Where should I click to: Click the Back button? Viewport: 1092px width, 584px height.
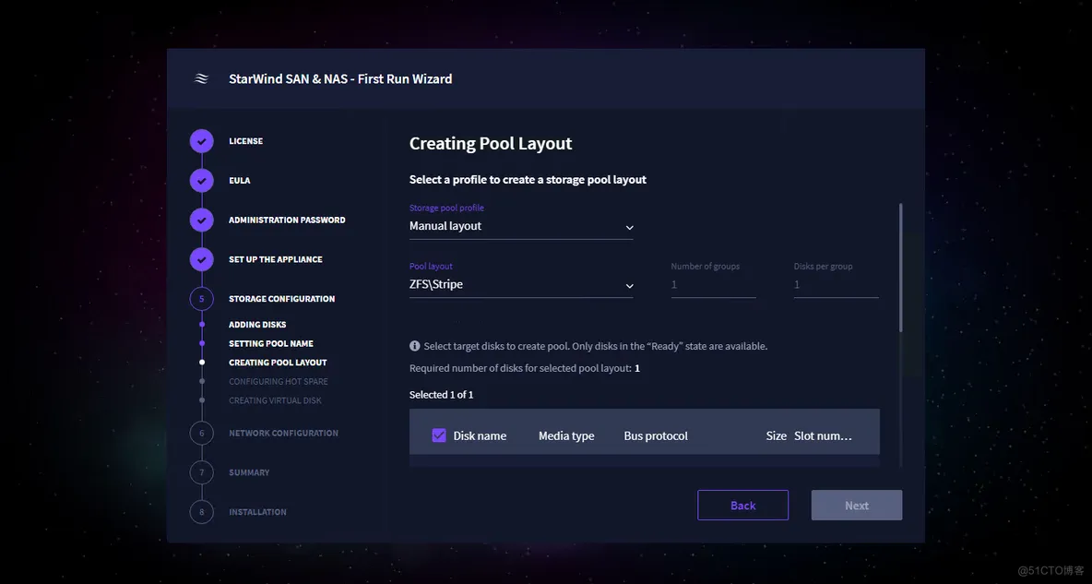point(743,506)
